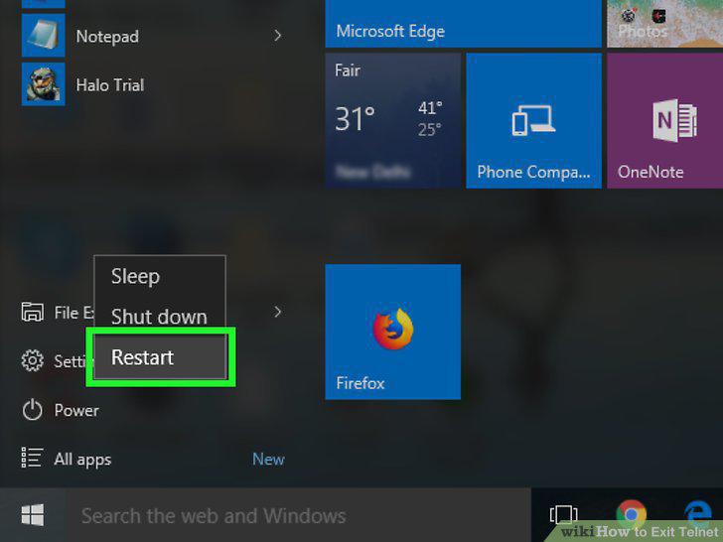Click the New link beside All apps
The image size is (723, 542).
coord(268,459)
